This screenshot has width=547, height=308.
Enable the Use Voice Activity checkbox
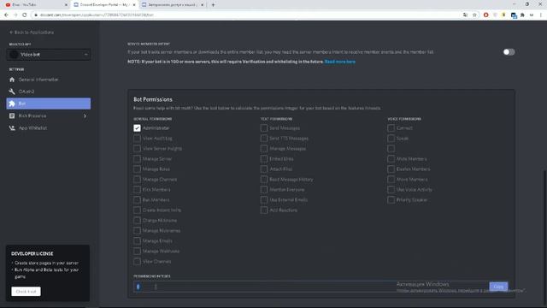click(391, 190)
